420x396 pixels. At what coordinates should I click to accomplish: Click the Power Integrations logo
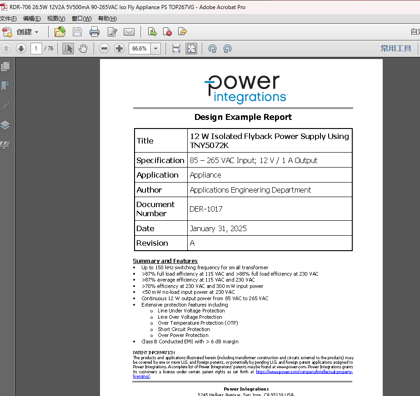pyautogui.click(x=246, y=89)
